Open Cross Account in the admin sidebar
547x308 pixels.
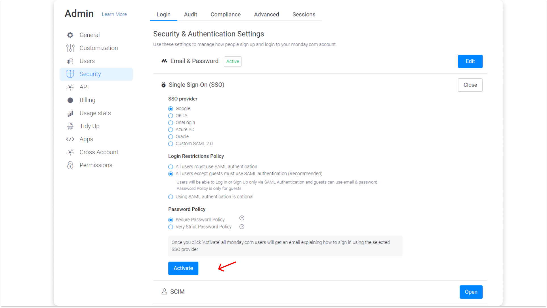(x=96, y=152)
